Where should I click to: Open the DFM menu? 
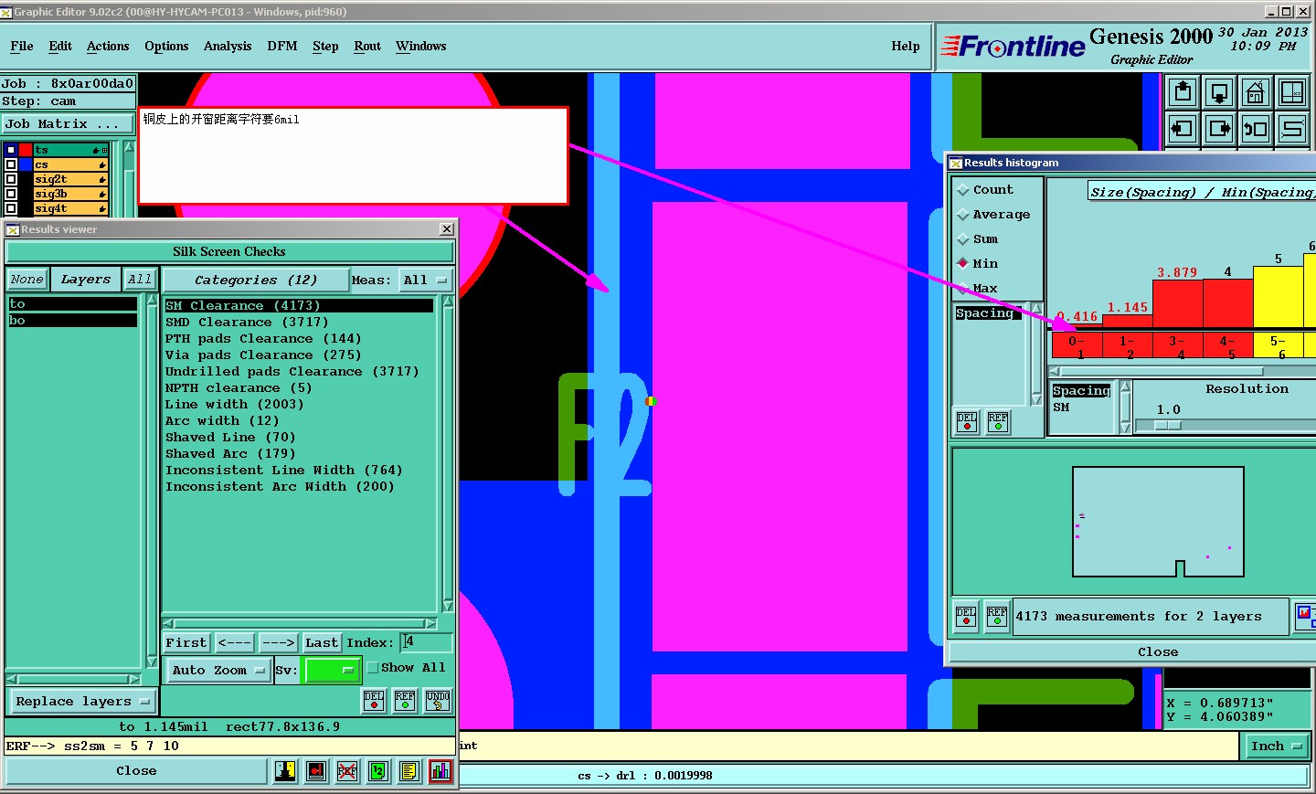pyautogui.click(x=282, y=46)
